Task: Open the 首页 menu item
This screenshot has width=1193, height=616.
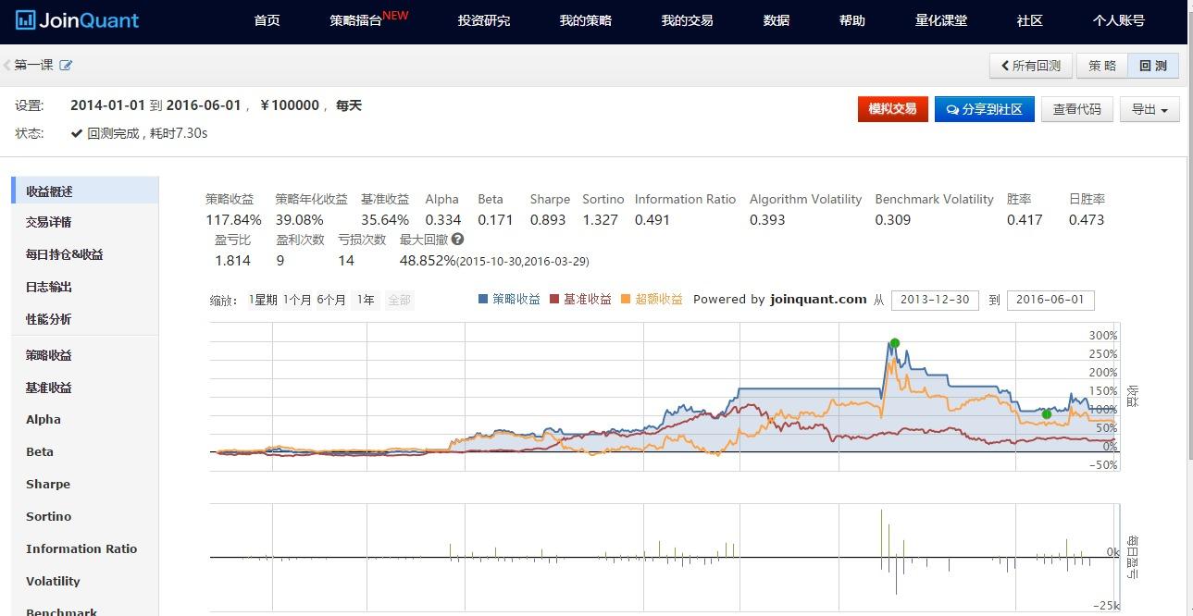Action: pos(267,20)
